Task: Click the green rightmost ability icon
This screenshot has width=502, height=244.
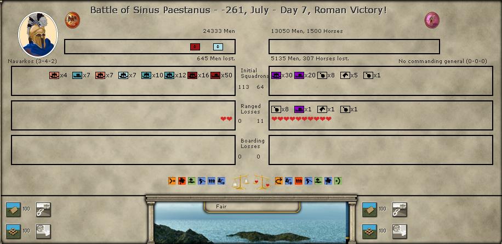Action: pyautogui.click(x=338, y=180)
